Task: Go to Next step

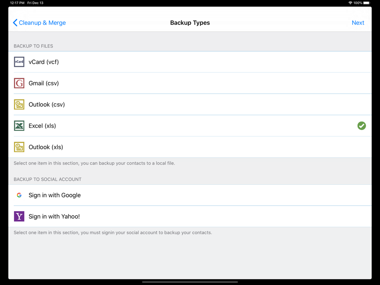Action: coord(358,23)
